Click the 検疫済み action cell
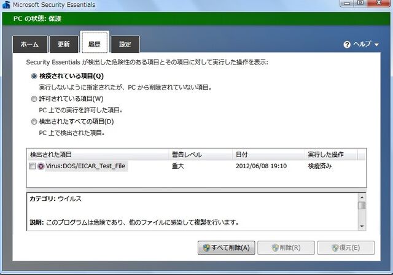The width and height of the screenshot is (393, 275). (319, 166)
